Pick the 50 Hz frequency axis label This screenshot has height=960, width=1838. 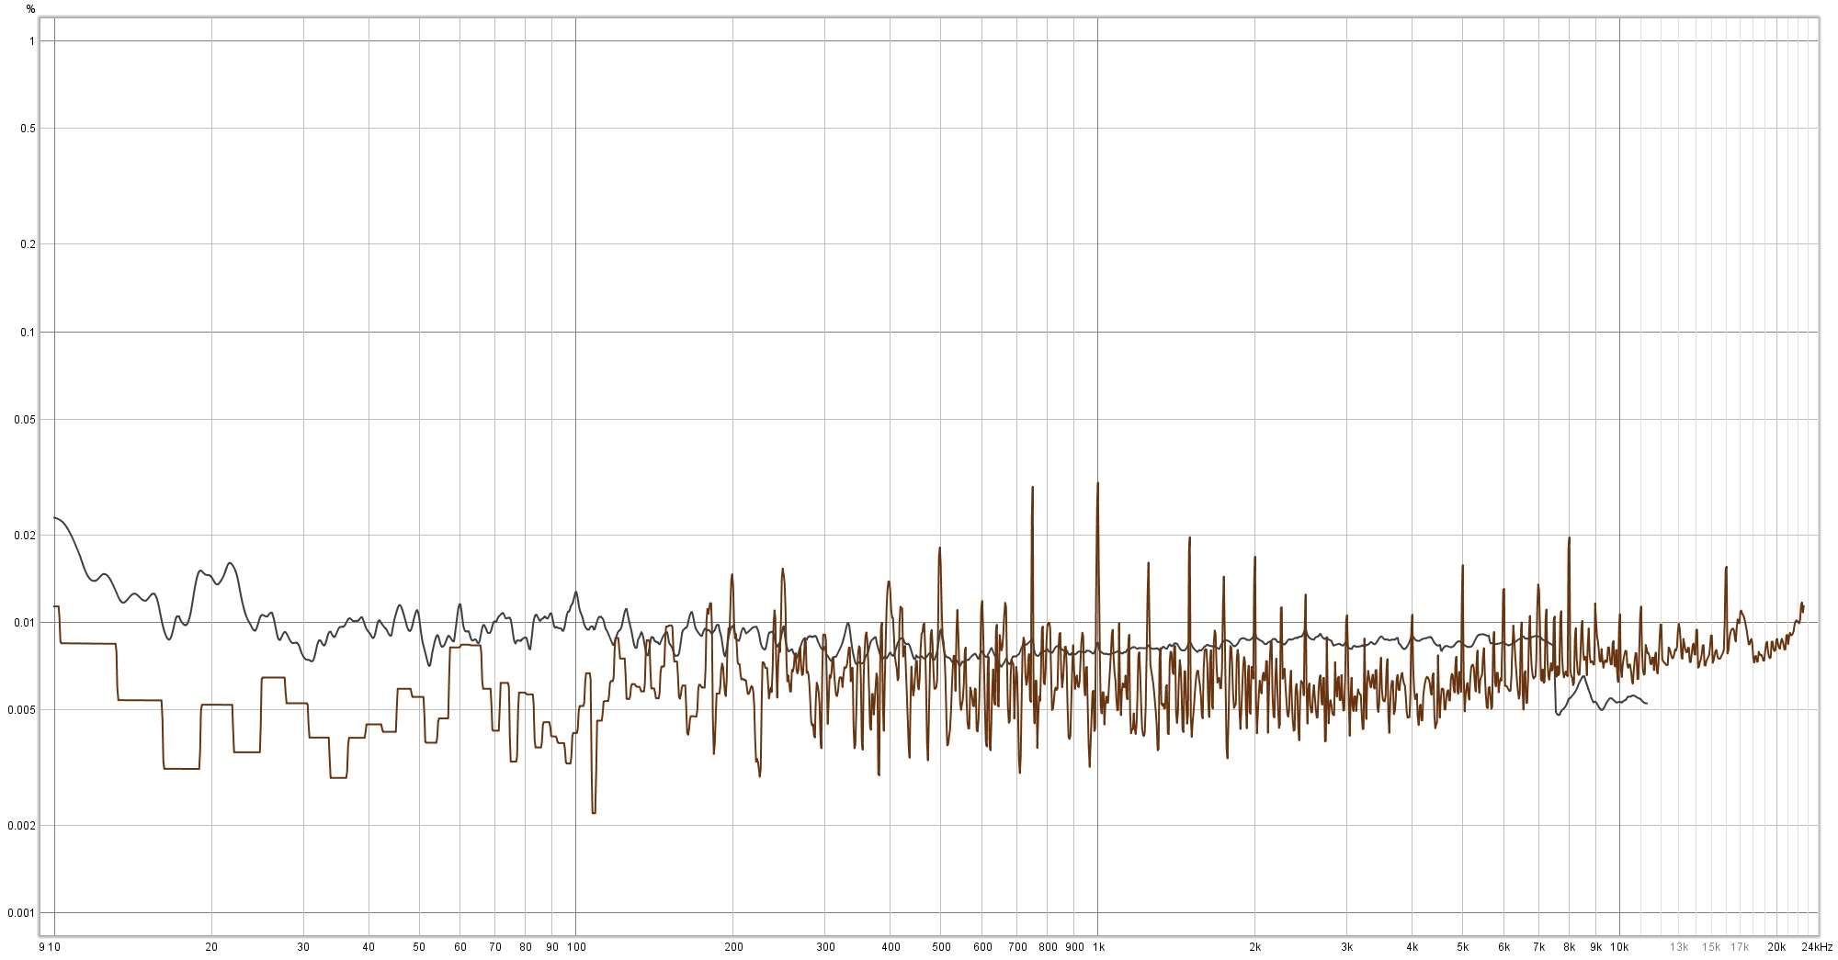click(x=419, y=947)
